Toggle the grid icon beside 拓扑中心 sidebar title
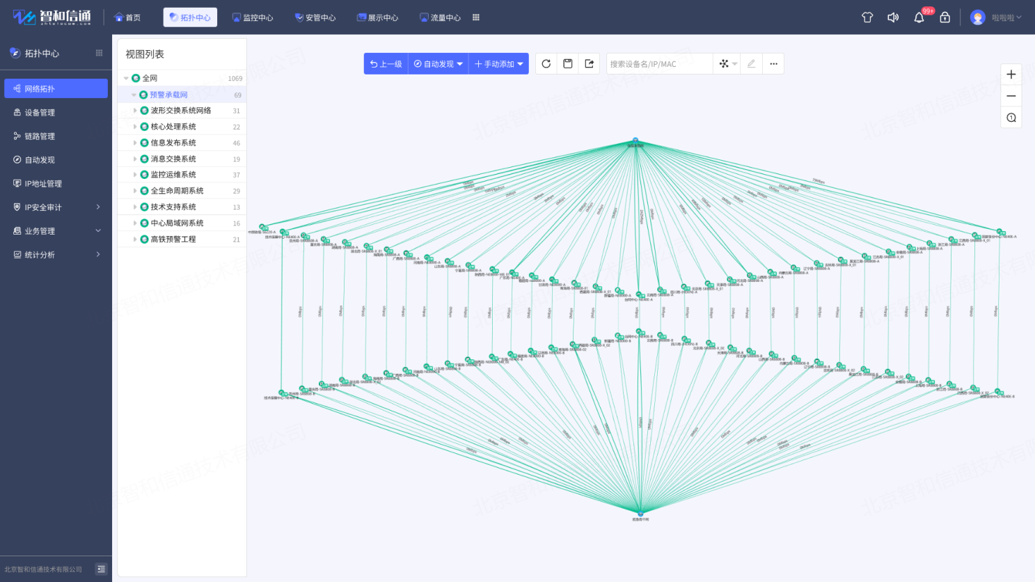Viewport: 1035px width, 582px height. pos(99,53)
